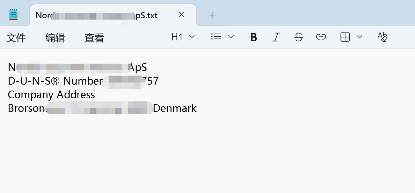The width and height of the screenshot is (415, 193).
Task: Open the table insert dropdown
Action: coord(359,37)
